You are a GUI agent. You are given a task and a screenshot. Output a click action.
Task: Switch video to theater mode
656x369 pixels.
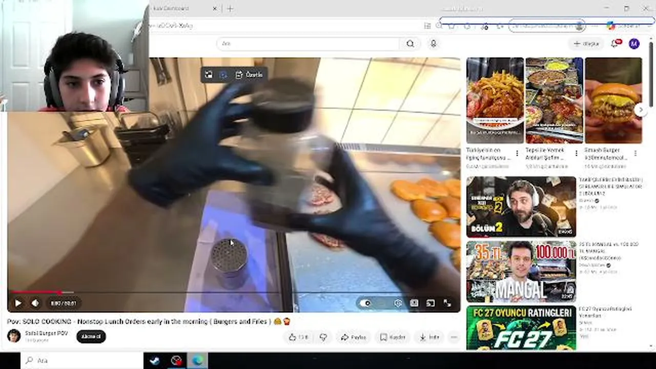[414, 303]
